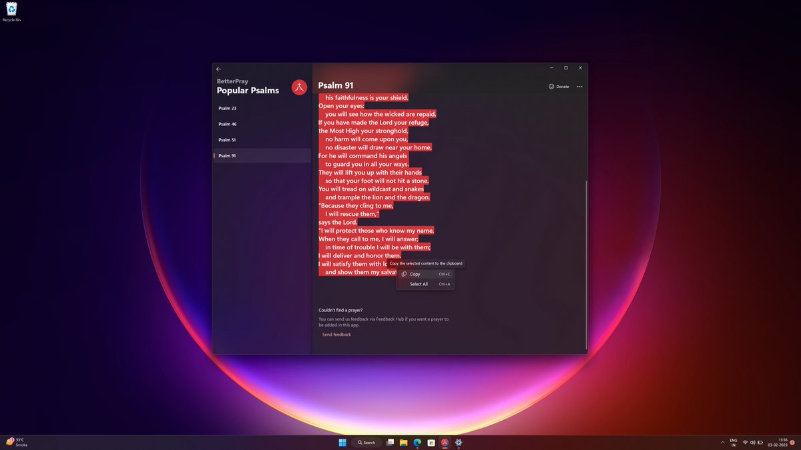This screenshot has width=801, height=450.
Task: Click the line "I will deliver and honor them."
Action: coord(360,255)
